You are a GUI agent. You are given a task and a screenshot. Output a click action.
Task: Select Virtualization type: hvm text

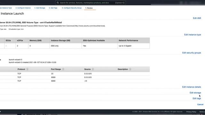click(16, 29)
